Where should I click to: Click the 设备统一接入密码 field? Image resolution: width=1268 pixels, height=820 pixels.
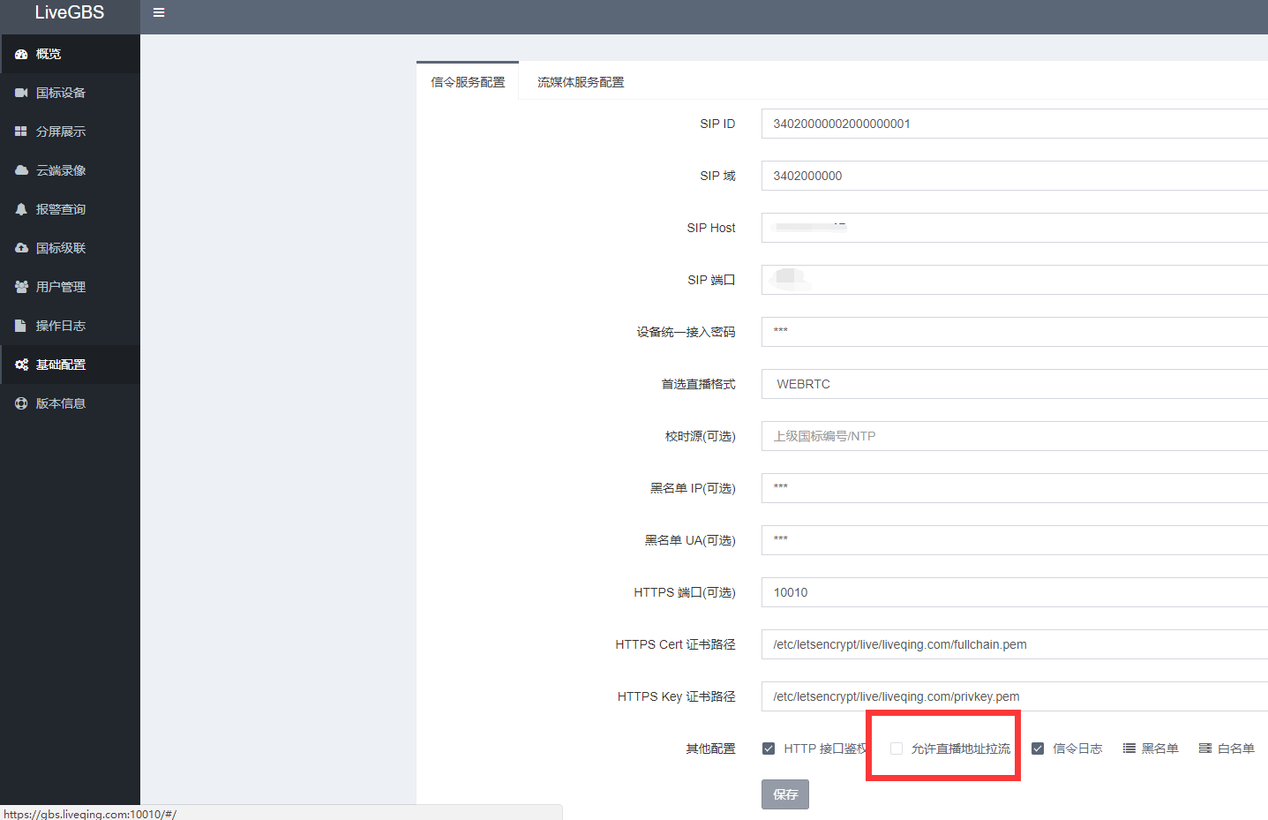click(1015, 332)
